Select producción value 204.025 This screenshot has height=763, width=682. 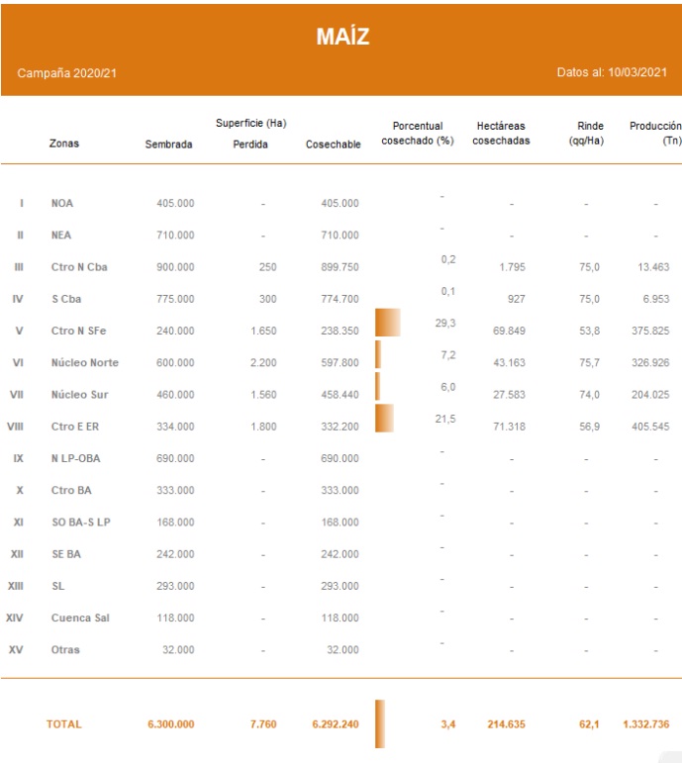tap(650, 395)
